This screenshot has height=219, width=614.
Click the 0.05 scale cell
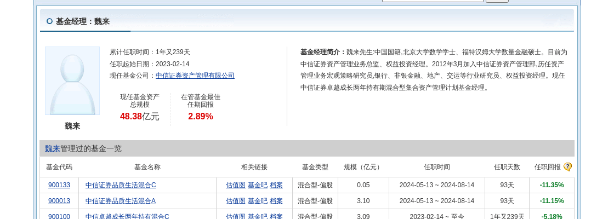[x=363, y=185]
